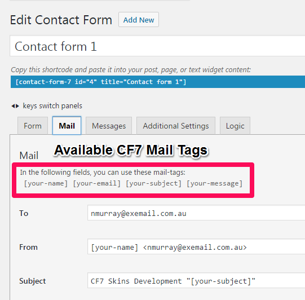
Task: Click the [your-subject] mail-tag
Action: [154, 183]
